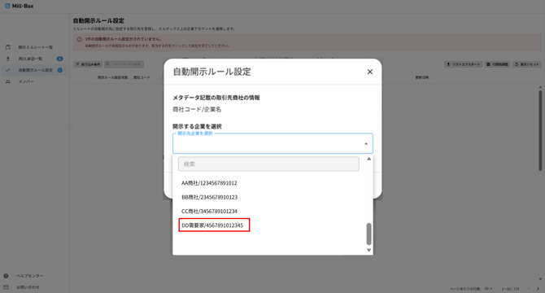The width and height of the screenshot is (545, 293).
Task: Select CC商社/3456789101234 from the list
Action: [x=209, y=211]
